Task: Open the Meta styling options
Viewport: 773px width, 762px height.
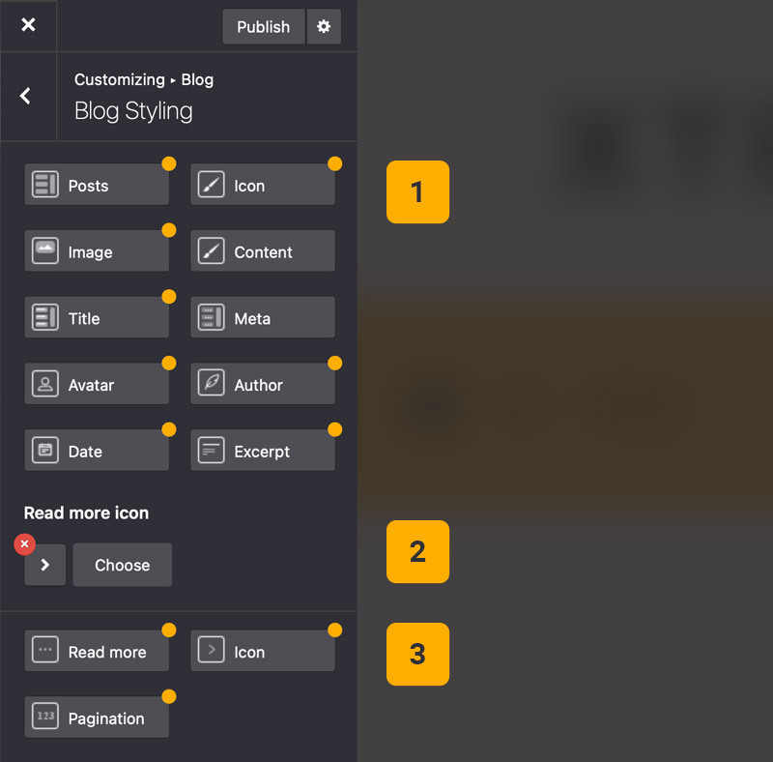Action: point(263,318)
